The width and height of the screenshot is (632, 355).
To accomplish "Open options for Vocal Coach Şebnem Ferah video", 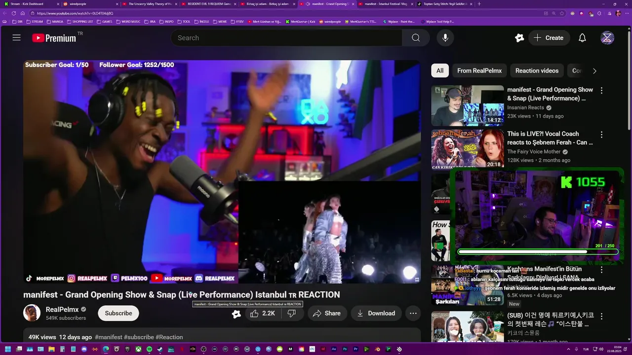I will click(601, 135).
